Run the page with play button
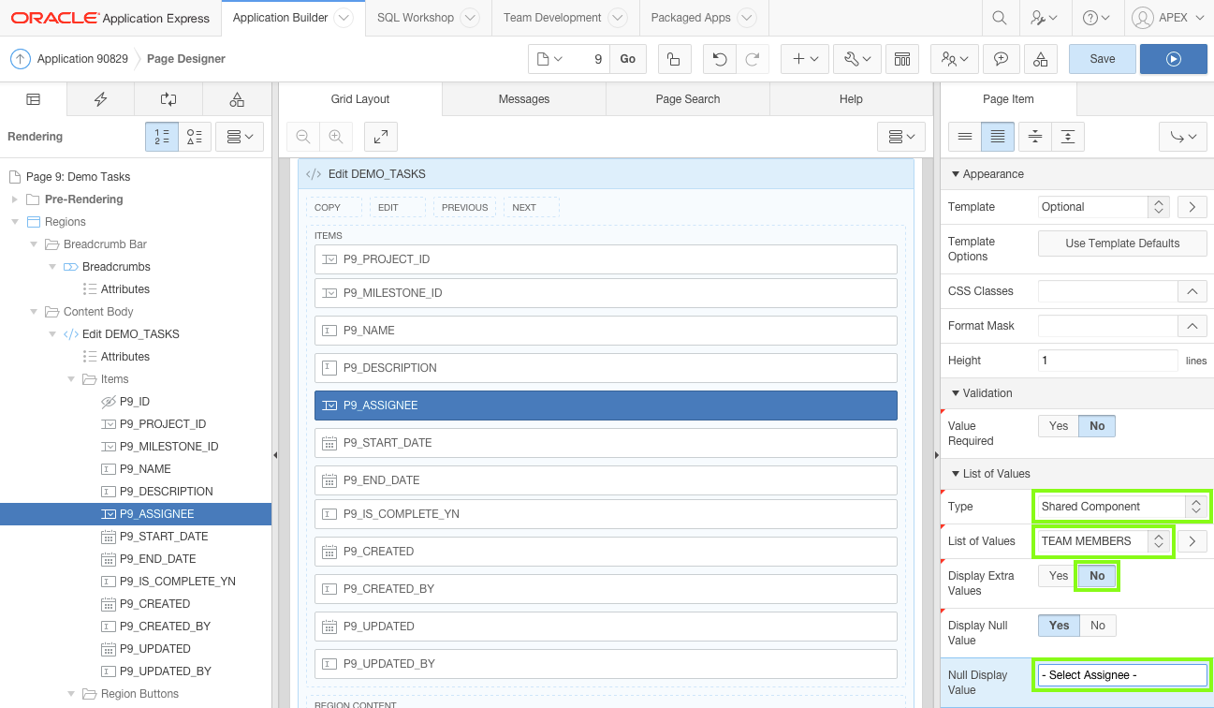The image size is (1214, 708). click(x=1174, y=59)
